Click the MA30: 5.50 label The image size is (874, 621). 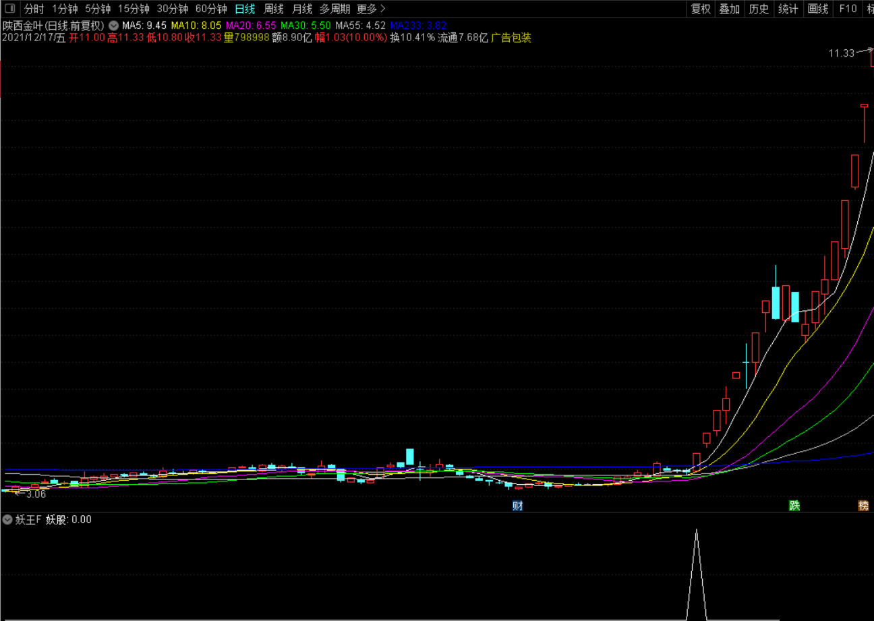click(x=305, y=26)
